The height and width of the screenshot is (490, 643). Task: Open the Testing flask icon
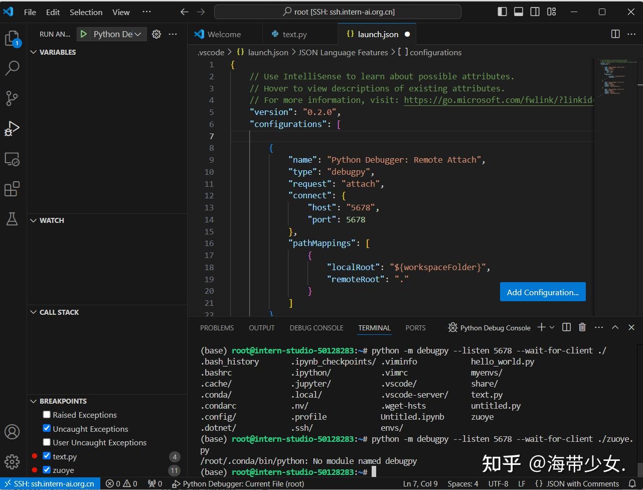click(x=12, y=219)
